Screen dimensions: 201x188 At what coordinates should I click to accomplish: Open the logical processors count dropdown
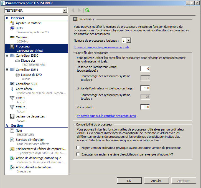tap(128, 41)
